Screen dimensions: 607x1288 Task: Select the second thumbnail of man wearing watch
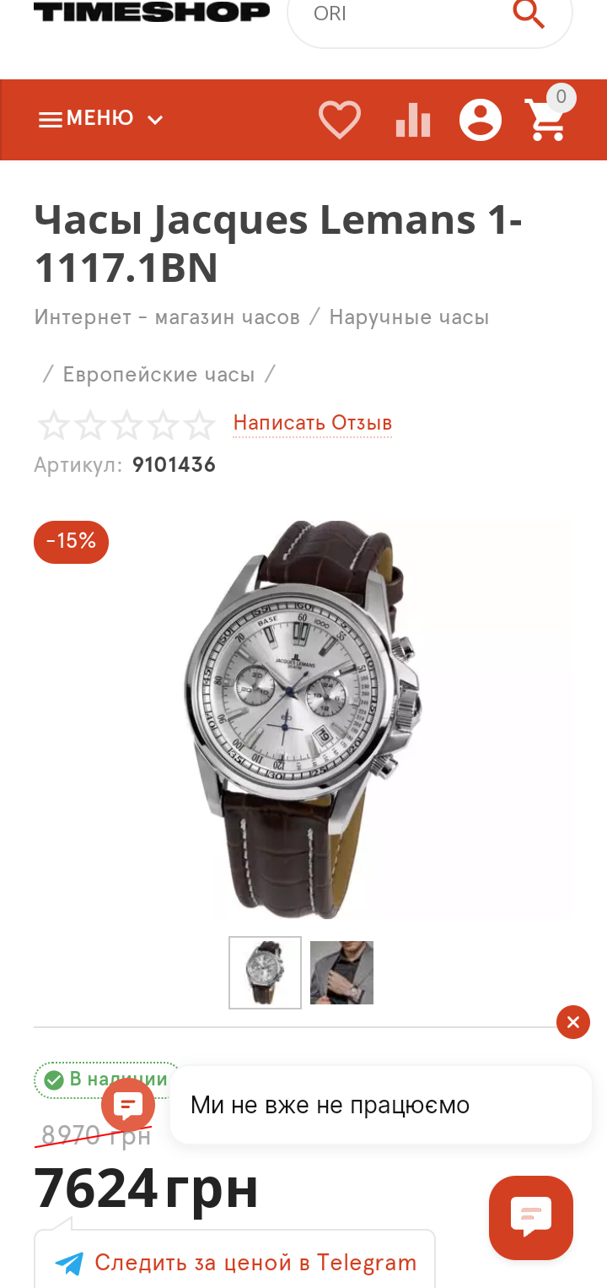341,972
